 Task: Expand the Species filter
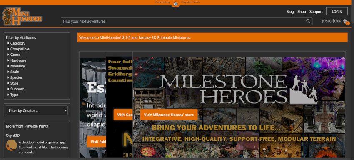[15, 77]
